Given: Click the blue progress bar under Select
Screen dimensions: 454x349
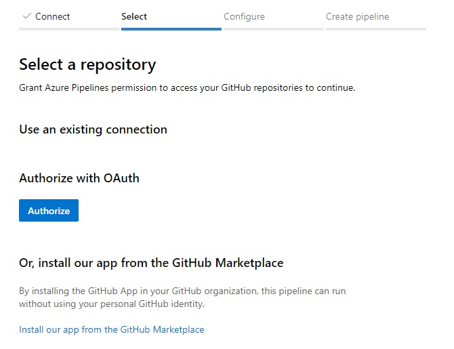Looking at the screenshot, I should pos(171,29).
